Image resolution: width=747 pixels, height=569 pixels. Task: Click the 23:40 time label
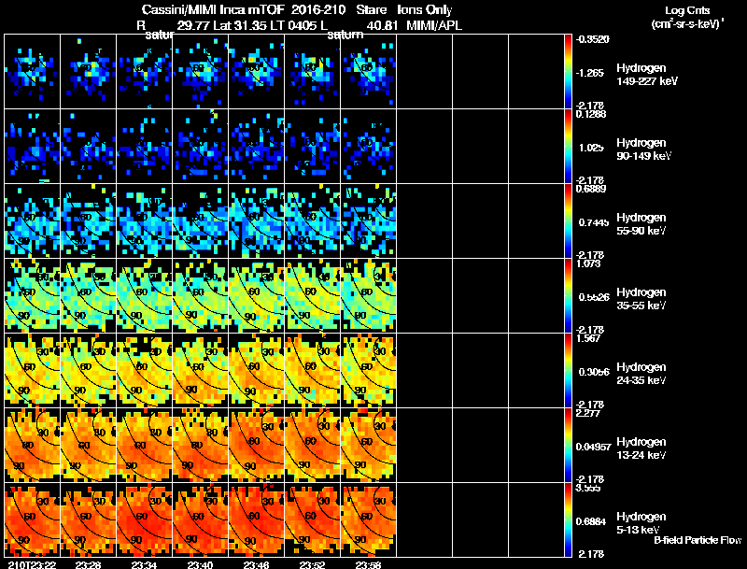pos(200,564)
